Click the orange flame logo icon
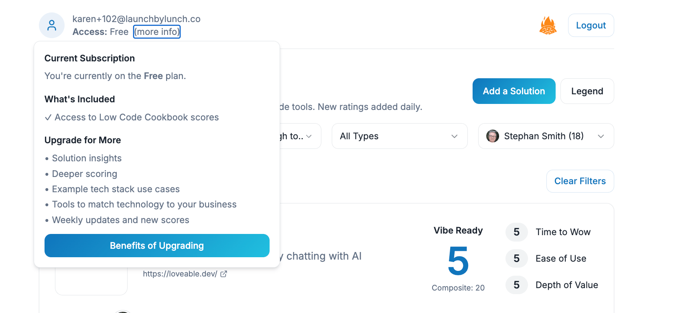The height and width of the screenshot is (313, 678). tap(548, 25)
